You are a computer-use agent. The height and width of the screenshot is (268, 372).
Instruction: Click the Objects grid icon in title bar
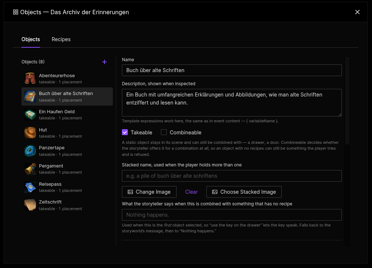pos(16,12)
